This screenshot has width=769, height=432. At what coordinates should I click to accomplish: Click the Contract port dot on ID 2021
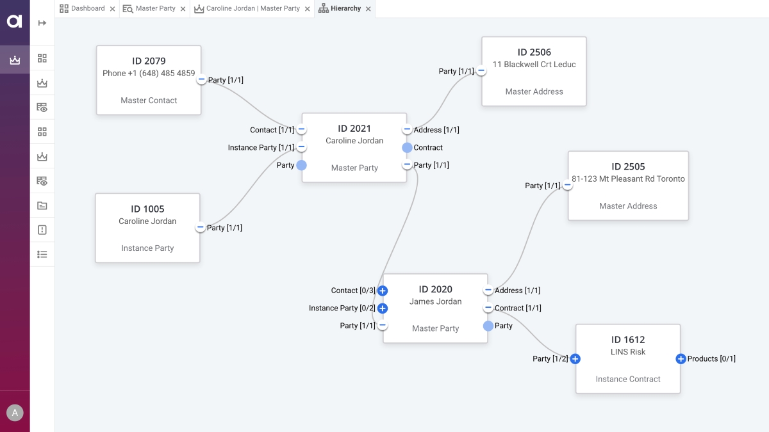click(407, 148)
